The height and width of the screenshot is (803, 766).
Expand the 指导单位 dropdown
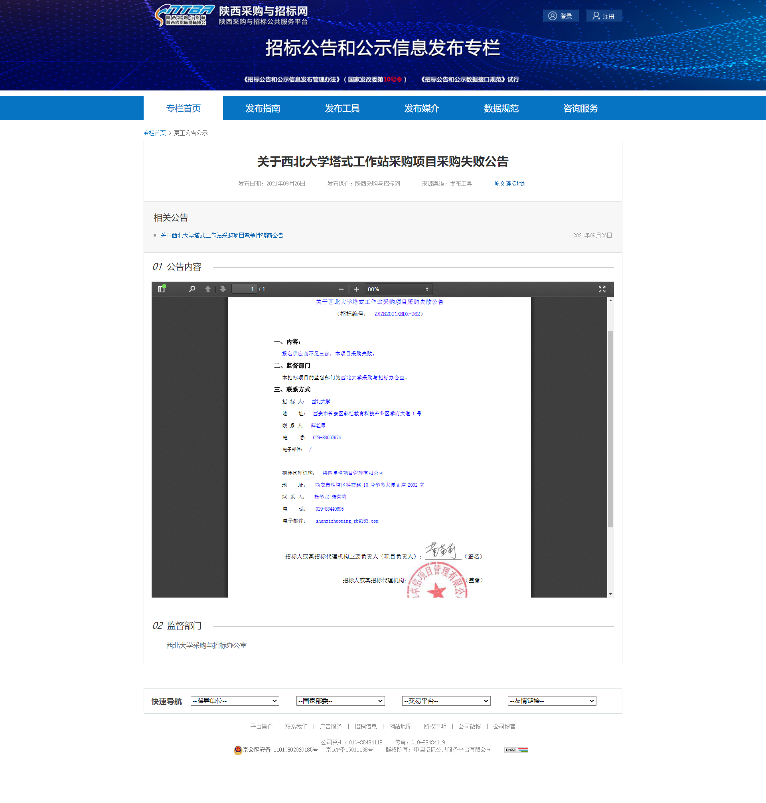235,700
